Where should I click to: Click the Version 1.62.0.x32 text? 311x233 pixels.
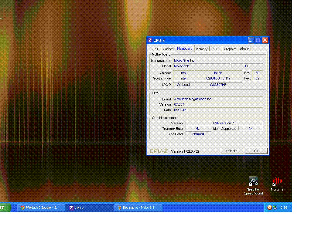coord(185,151)
